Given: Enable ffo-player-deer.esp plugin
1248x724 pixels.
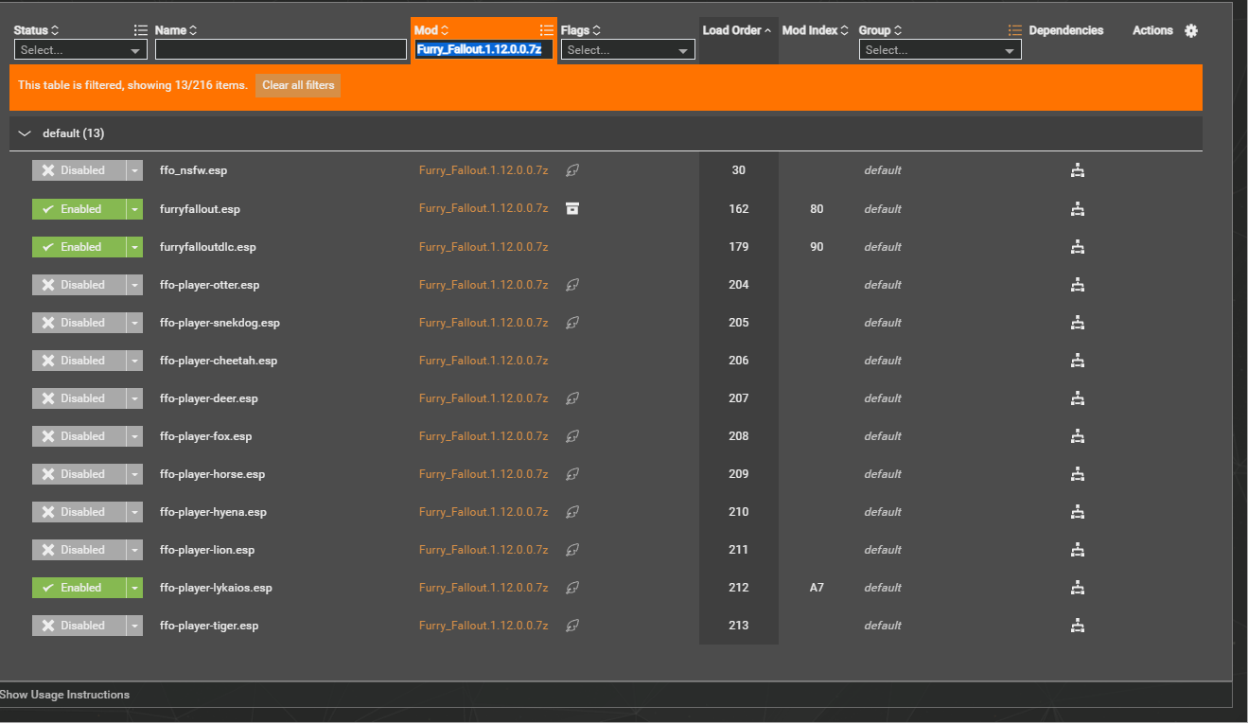Looking at the screenshot, I should [x=79, y=397].
